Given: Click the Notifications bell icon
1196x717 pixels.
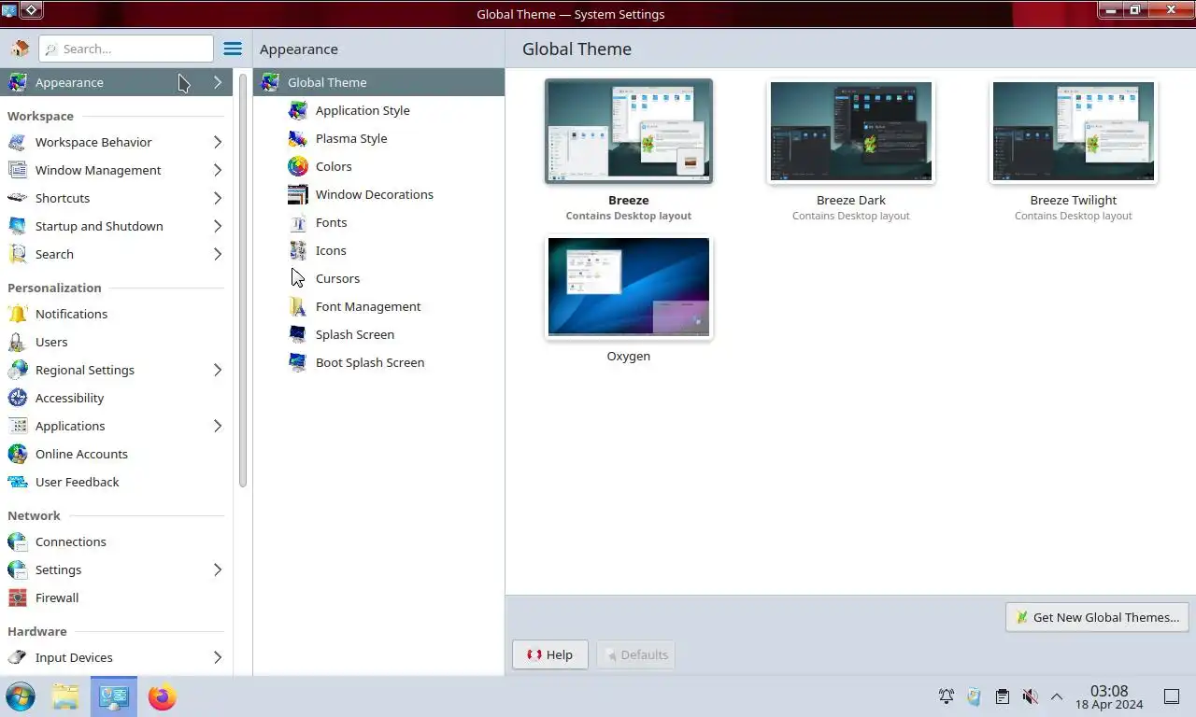Looking at the screenshot, I should (x=17, y=314).
